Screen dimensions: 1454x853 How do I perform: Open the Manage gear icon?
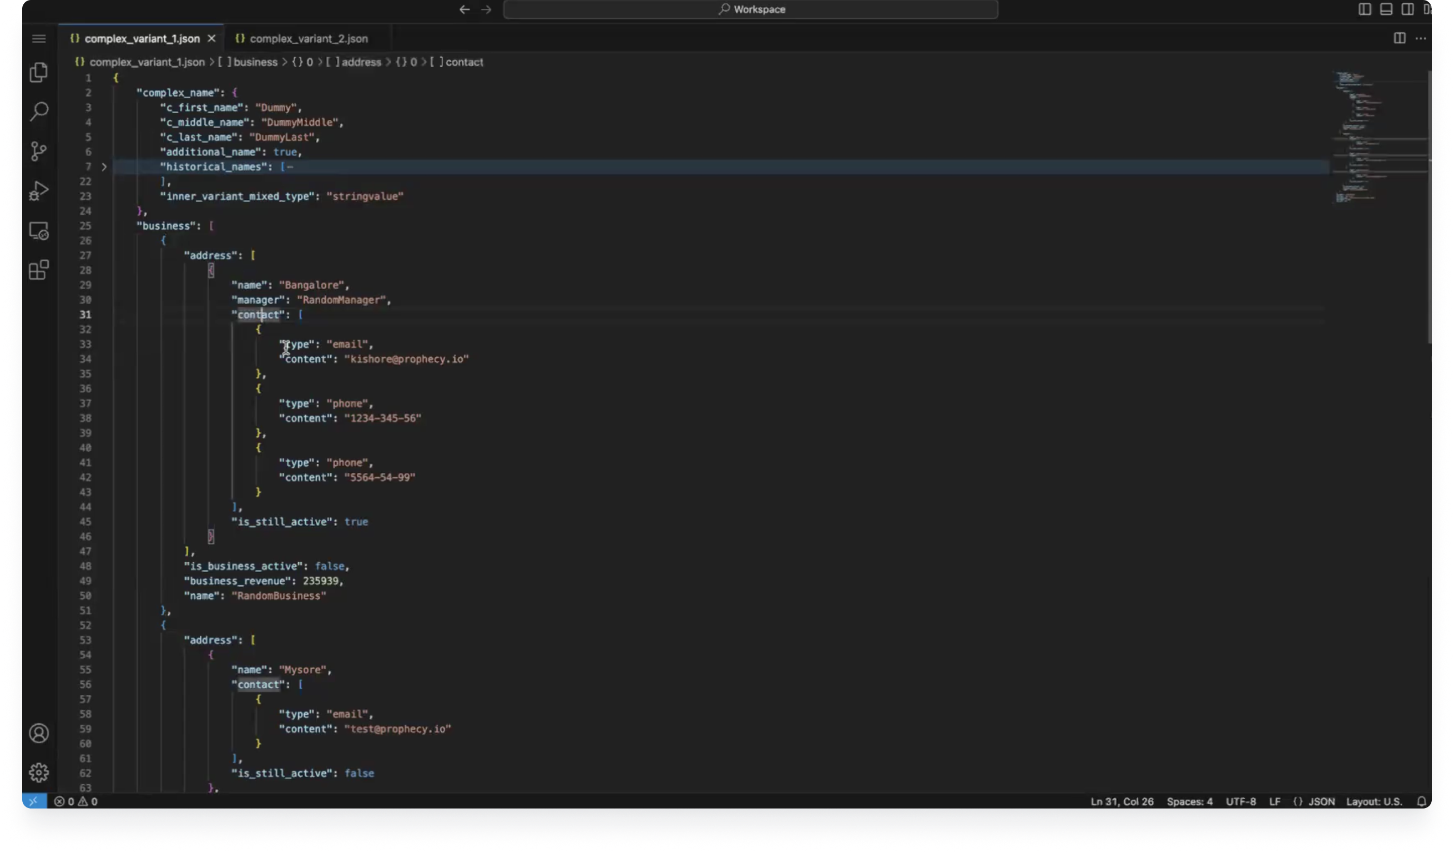(39, 773)
